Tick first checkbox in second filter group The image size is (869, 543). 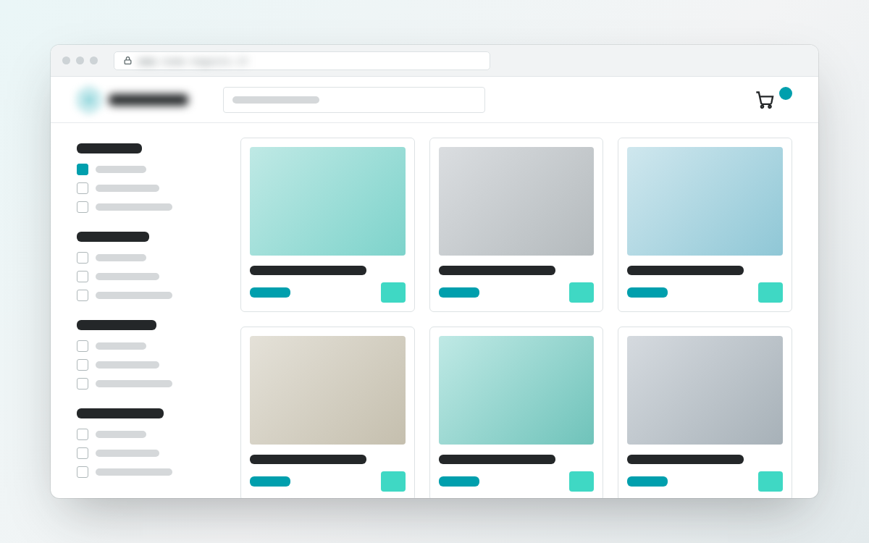(x=83, y=258)
